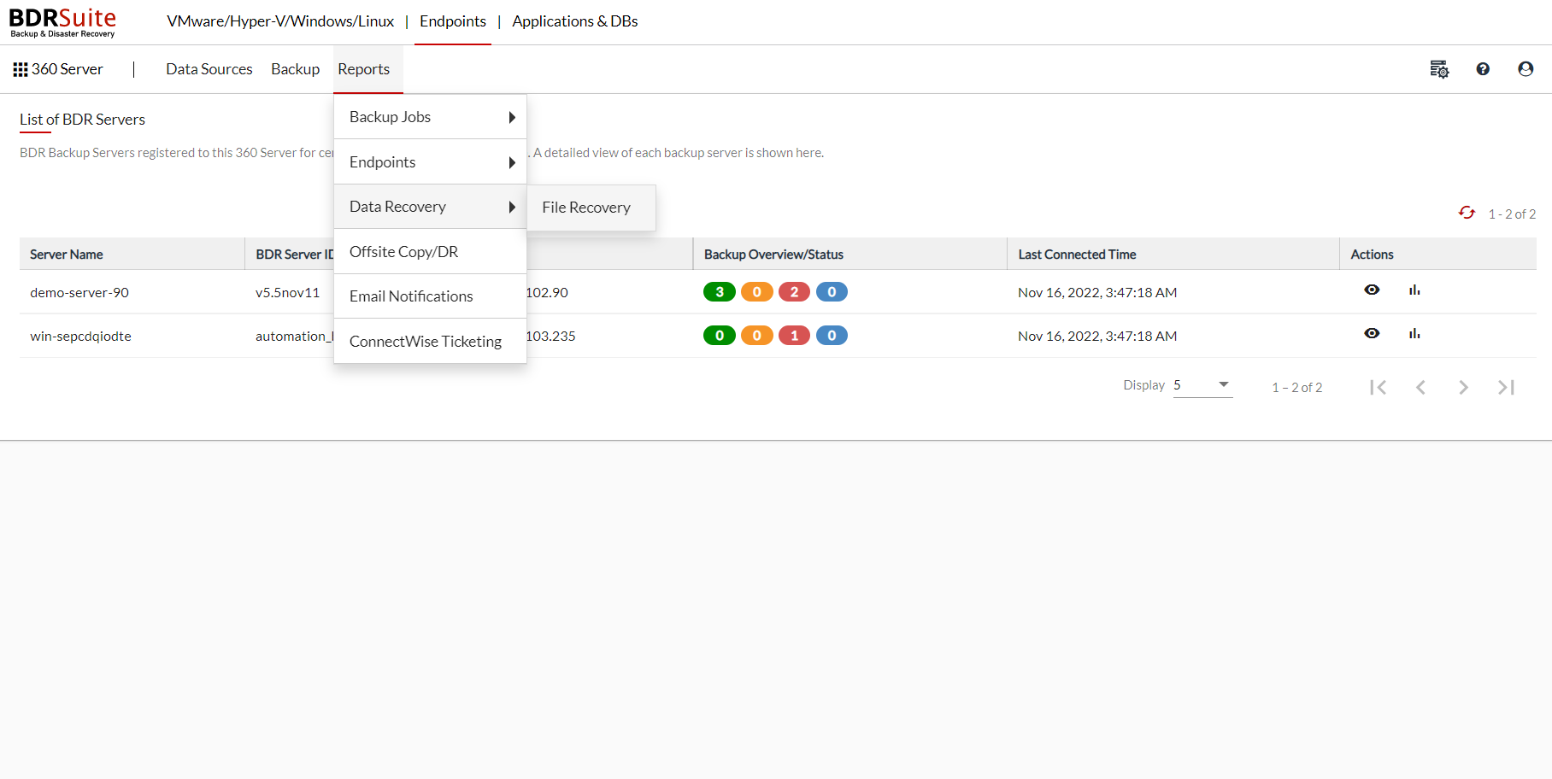Refresh the BDR servers list
Screen dimensions: 1552x779
point(1467,213)
